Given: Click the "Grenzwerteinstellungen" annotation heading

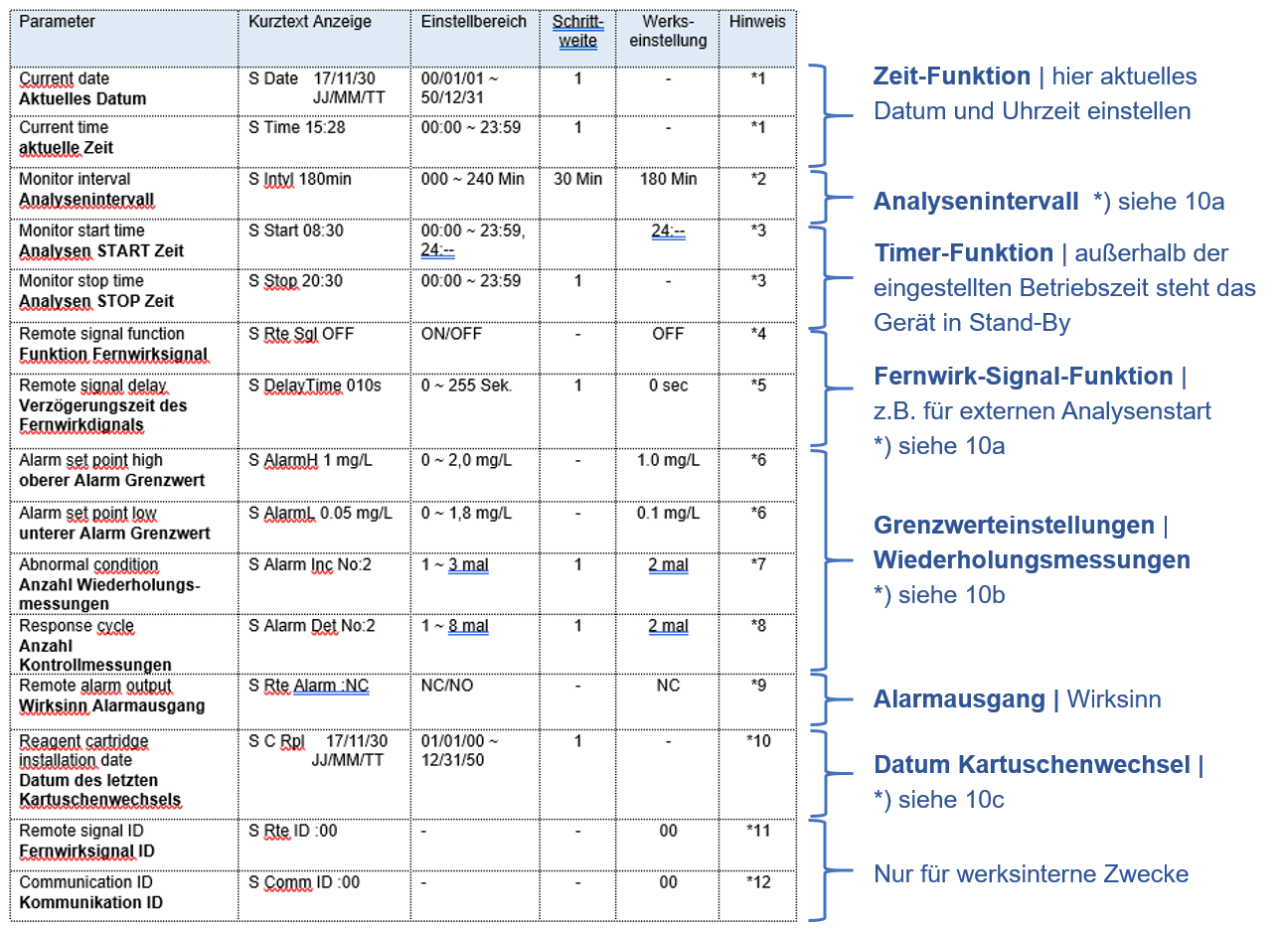Looking at the screenshot, I should pos(1014,526).
